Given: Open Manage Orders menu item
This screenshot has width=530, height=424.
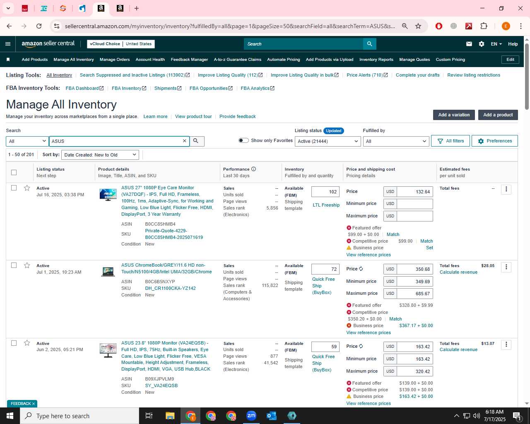Looking at the screenshot, I should click(x=115, y=60).
